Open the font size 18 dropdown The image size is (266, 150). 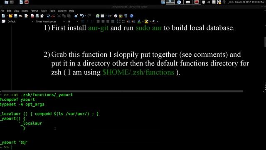tap(72, 22)
